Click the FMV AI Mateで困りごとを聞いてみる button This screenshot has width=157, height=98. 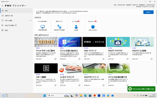141,89
